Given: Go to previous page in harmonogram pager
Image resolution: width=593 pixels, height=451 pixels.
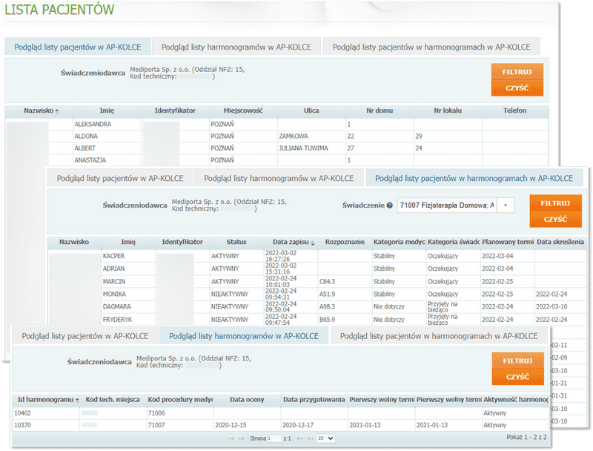Looking at the screenshot, I should (x=241, y=438).
